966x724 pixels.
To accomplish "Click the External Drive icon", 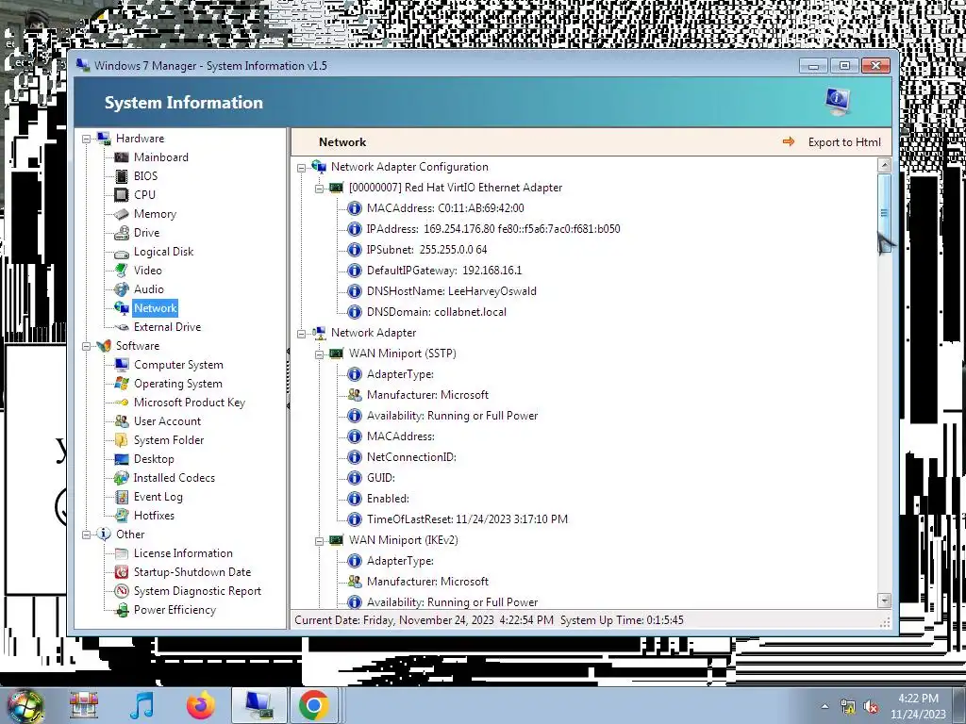I will click(x=122, y=327).
